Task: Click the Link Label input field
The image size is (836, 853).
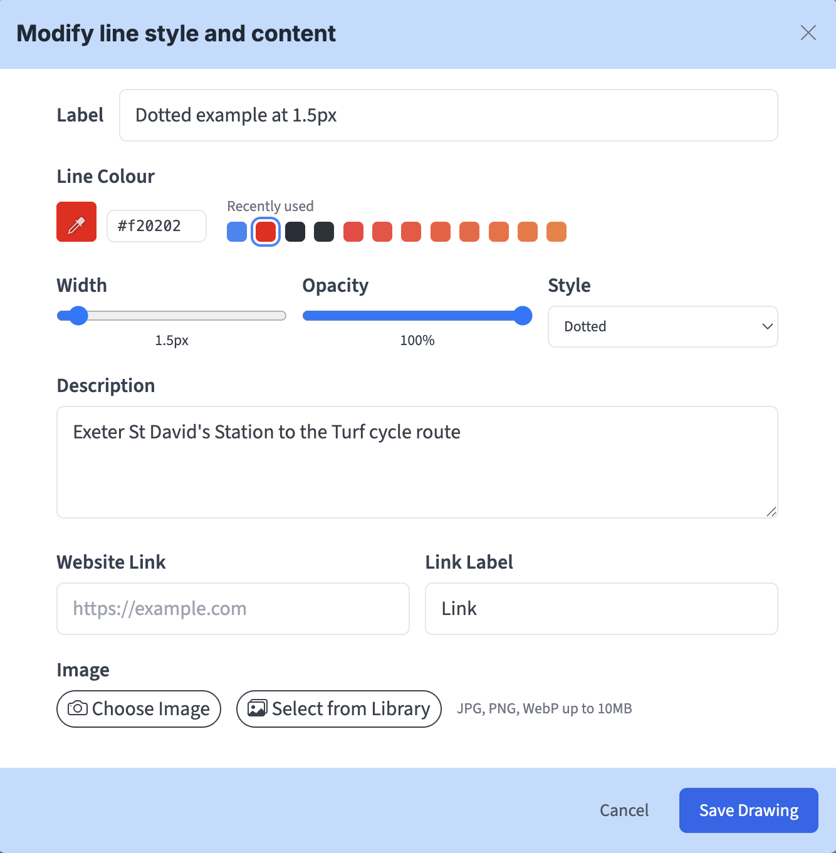Action: [x=601, y=609]
